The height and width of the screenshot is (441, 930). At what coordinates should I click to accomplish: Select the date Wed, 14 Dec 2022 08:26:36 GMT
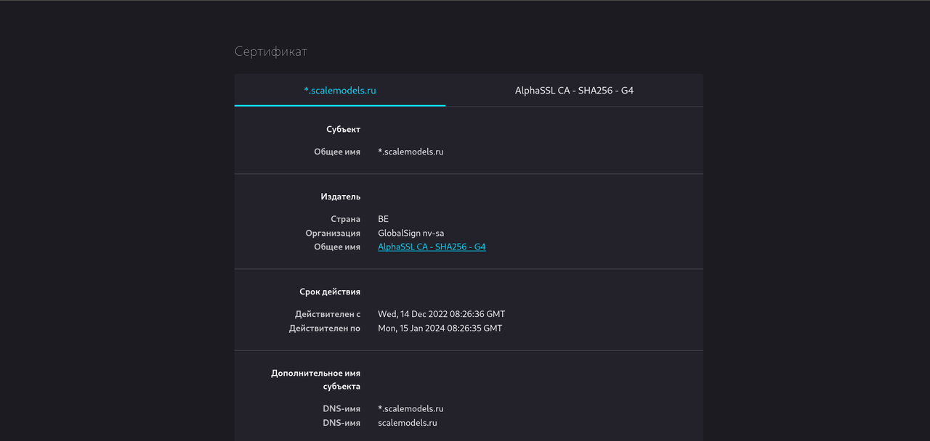pos(442,314)
